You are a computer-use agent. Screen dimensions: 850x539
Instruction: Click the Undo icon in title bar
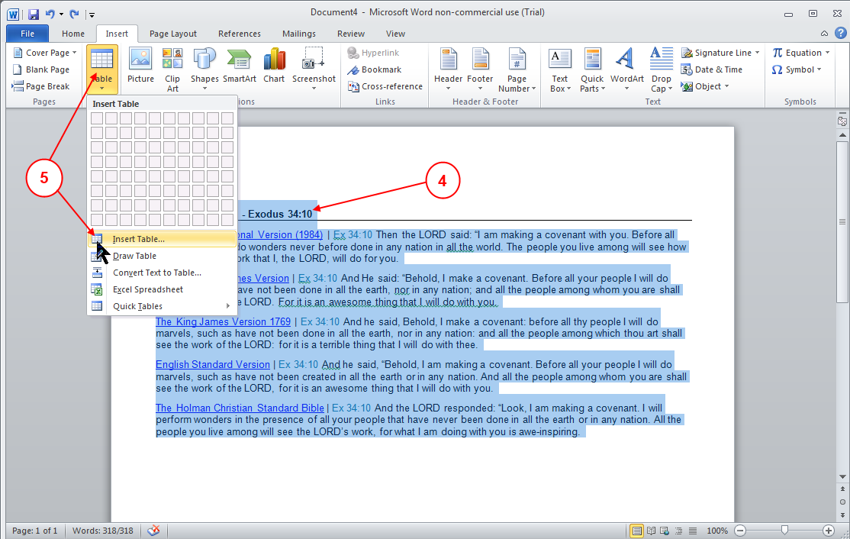[50, 14]
